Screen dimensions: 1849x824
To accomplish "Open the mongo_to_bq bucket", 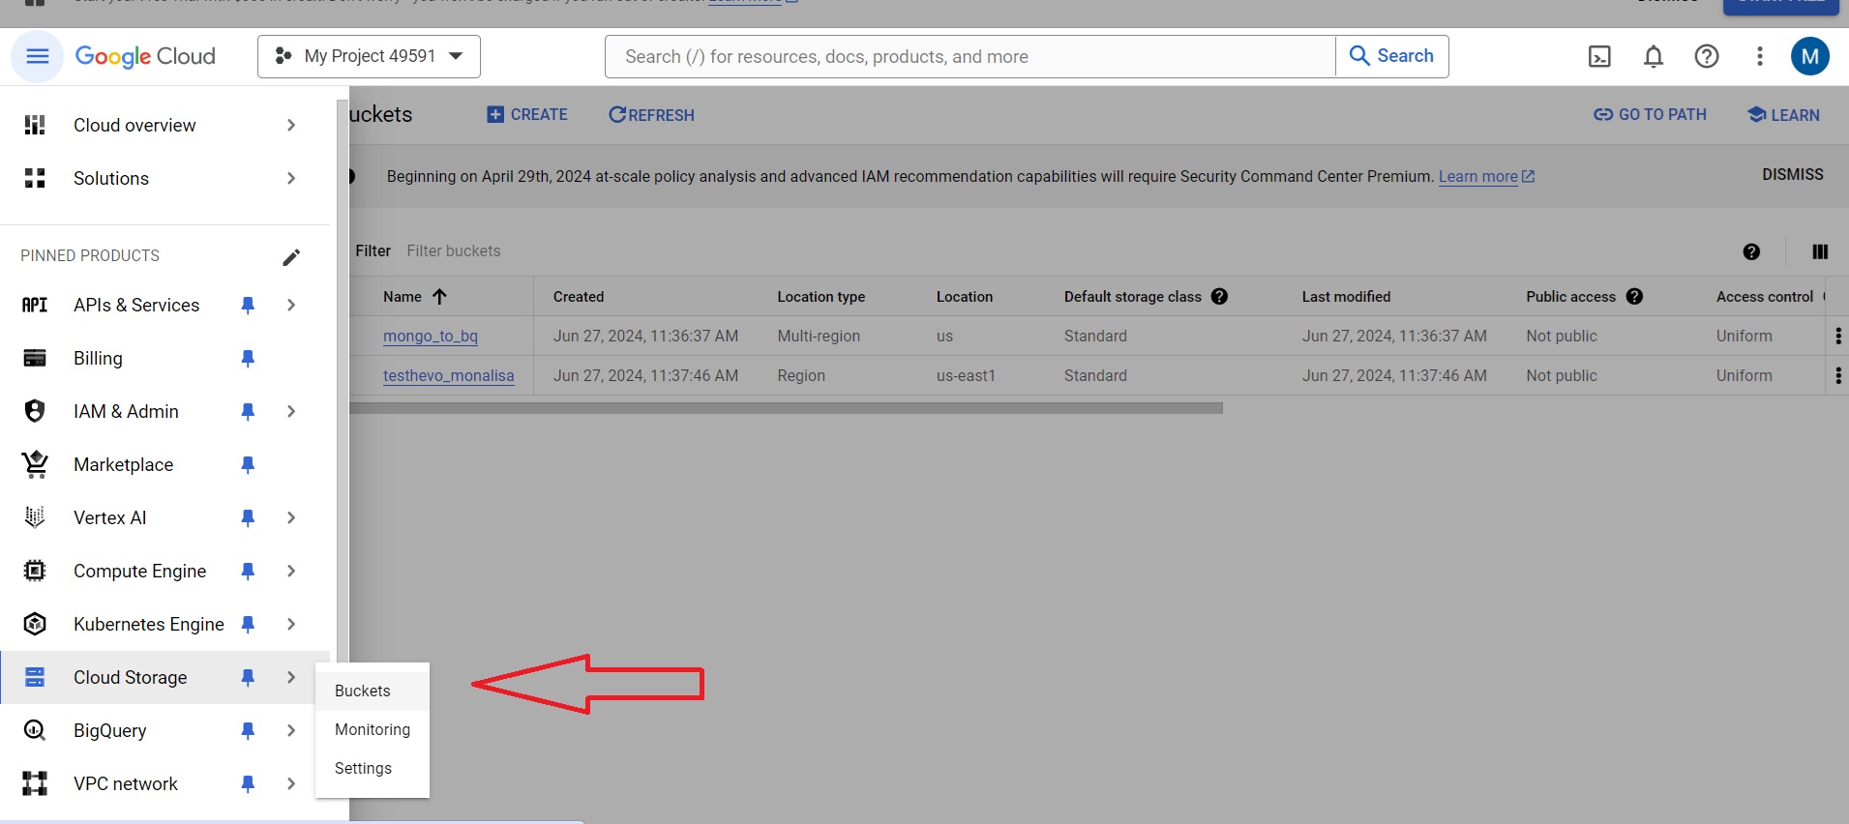I will (431, 336).
